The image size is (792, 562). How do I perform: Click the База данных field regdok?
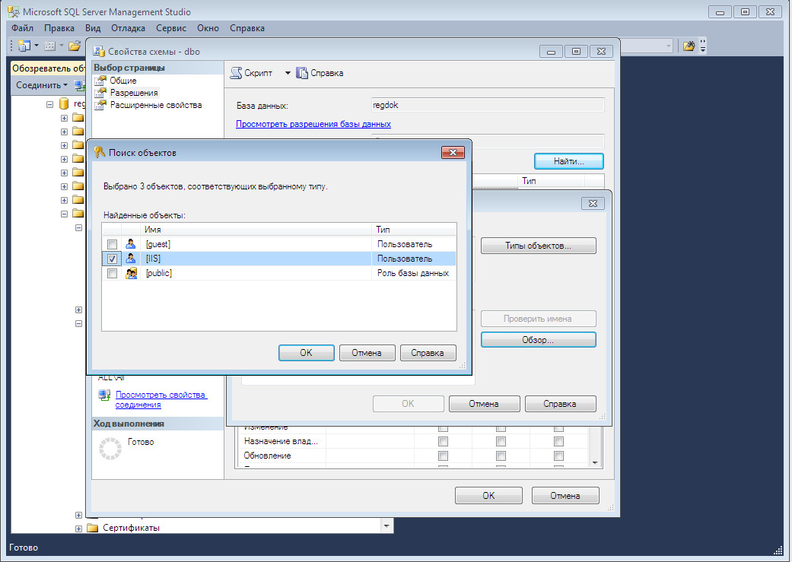coord(488,105)
